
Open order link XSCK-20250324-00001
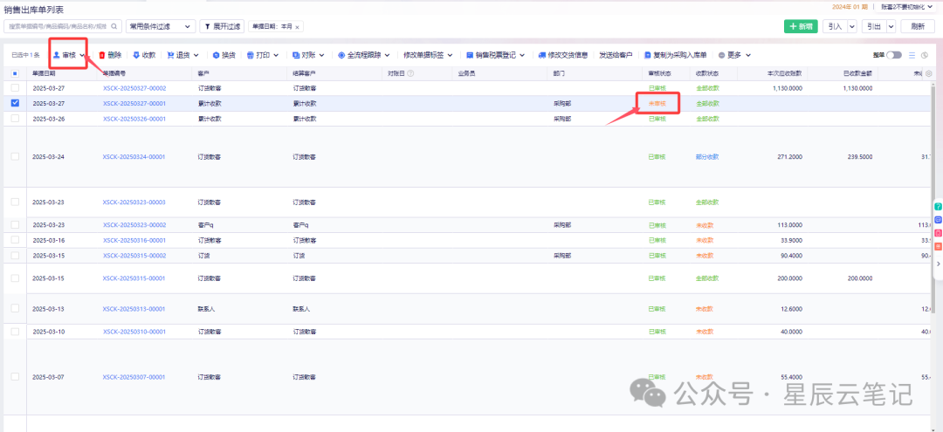(x=134, y=157)
